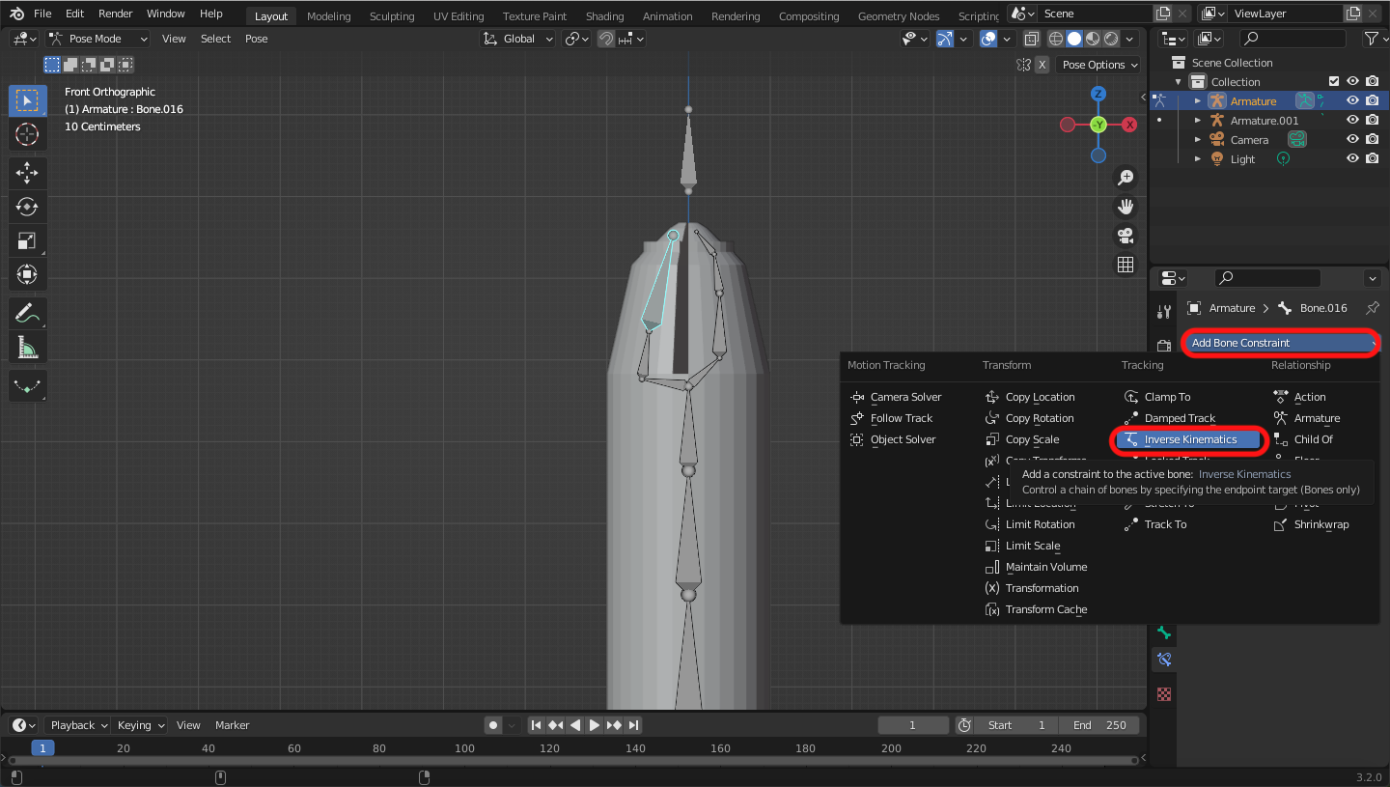Viewport: 1390px width, 787px height.
Task: Activate the Rotate tool
Action: click(28, 207)
